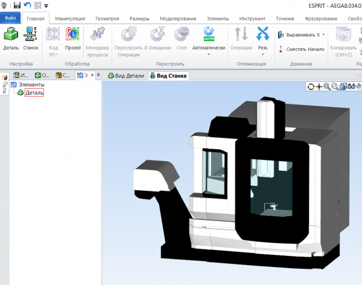
Task: Click the Реж. optimization icon
Action: pos(262,34)
